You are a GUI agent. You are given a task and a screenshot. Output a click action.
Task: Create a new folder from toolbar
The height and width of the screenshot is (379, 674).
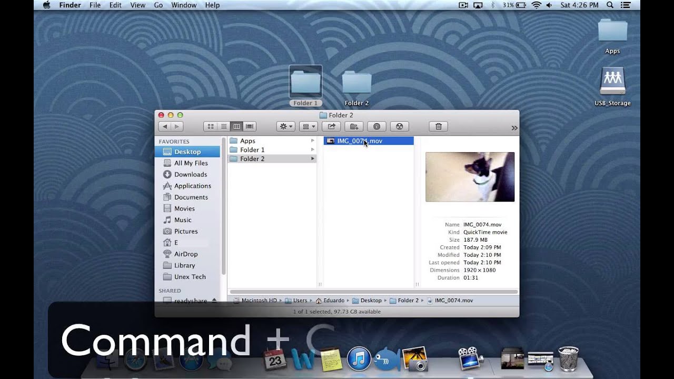click(354, 126)
